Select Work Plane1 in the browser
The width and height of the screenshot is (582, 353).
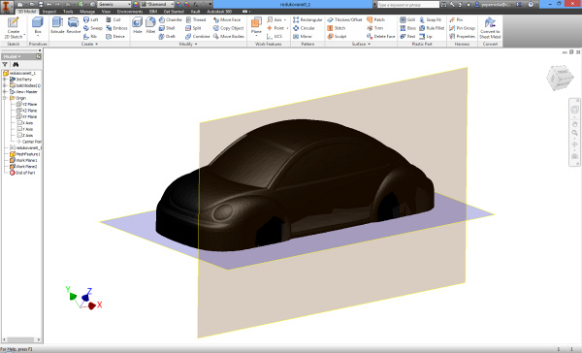23,160
